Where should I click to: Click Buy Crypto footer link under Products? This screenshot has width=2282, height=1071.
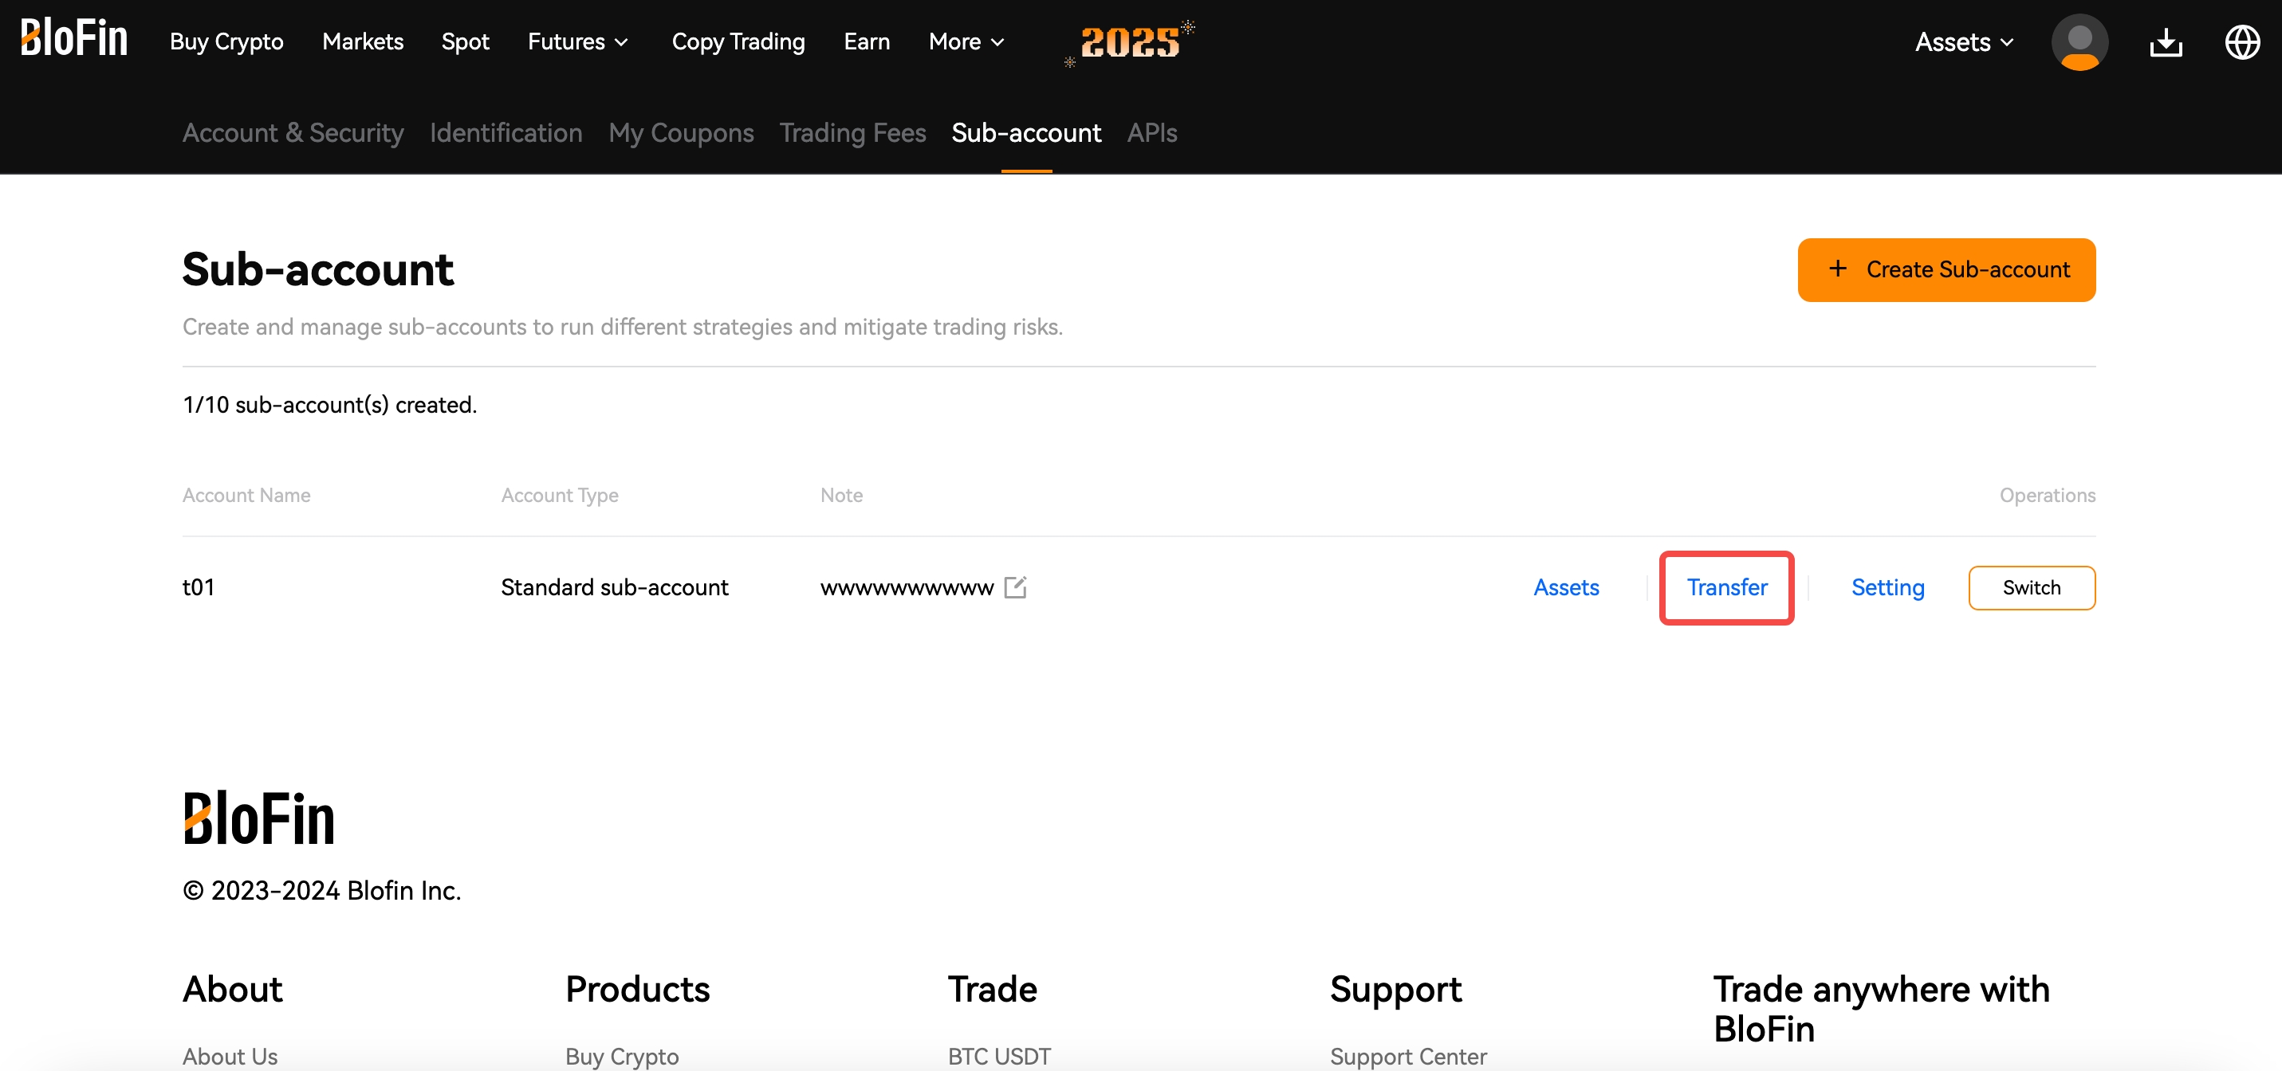point(622,1056)
